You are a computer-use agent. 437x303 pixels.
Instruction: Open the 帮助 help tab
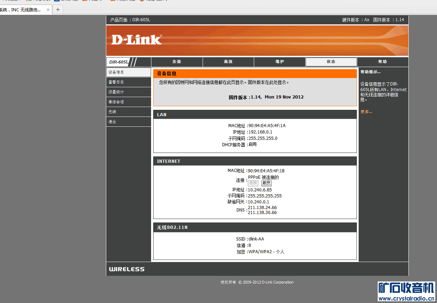click(383, 62)
